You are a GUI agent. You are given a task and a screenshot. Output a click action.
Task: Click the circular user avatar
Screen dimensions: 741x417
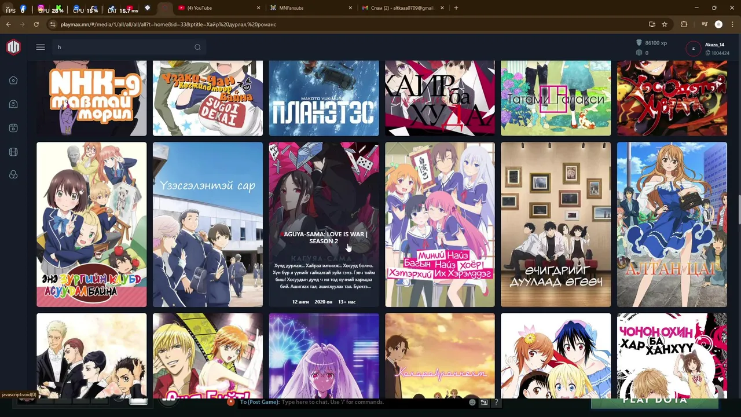coord(693,49)
